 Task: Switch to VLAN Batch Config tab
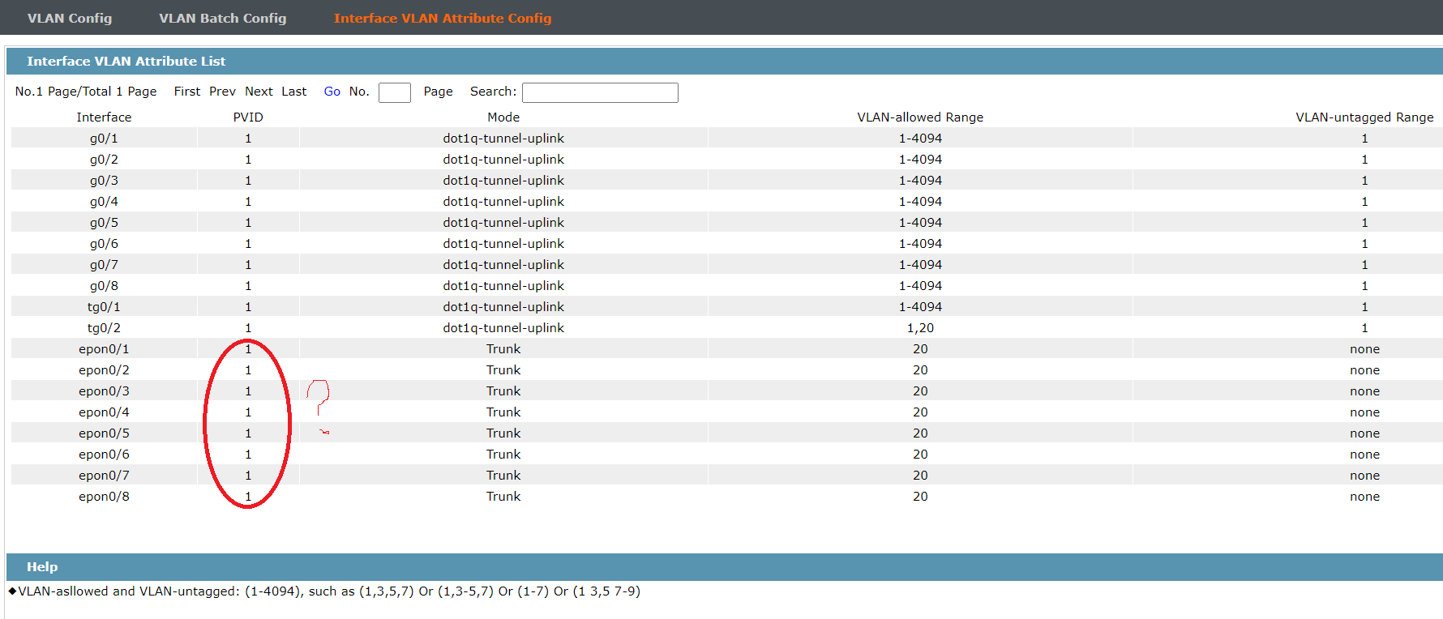point(223,18)
